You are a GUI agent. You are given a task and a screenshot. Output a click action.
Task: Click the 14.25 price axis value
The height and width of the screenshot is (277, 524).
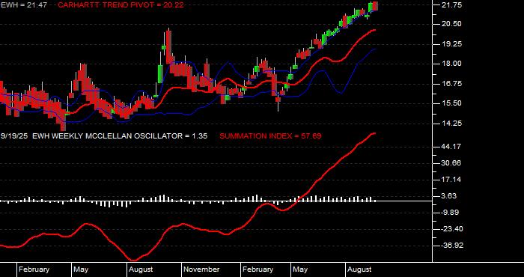452,124
